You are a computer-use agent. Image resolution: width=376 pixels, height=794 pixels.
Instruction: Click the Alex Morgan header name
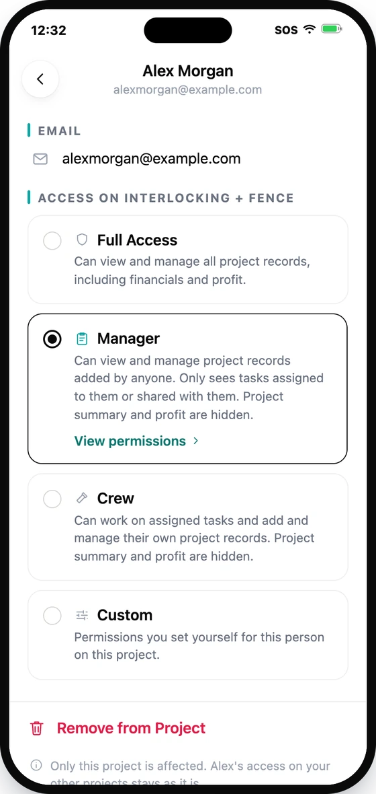tap(188, 71)
